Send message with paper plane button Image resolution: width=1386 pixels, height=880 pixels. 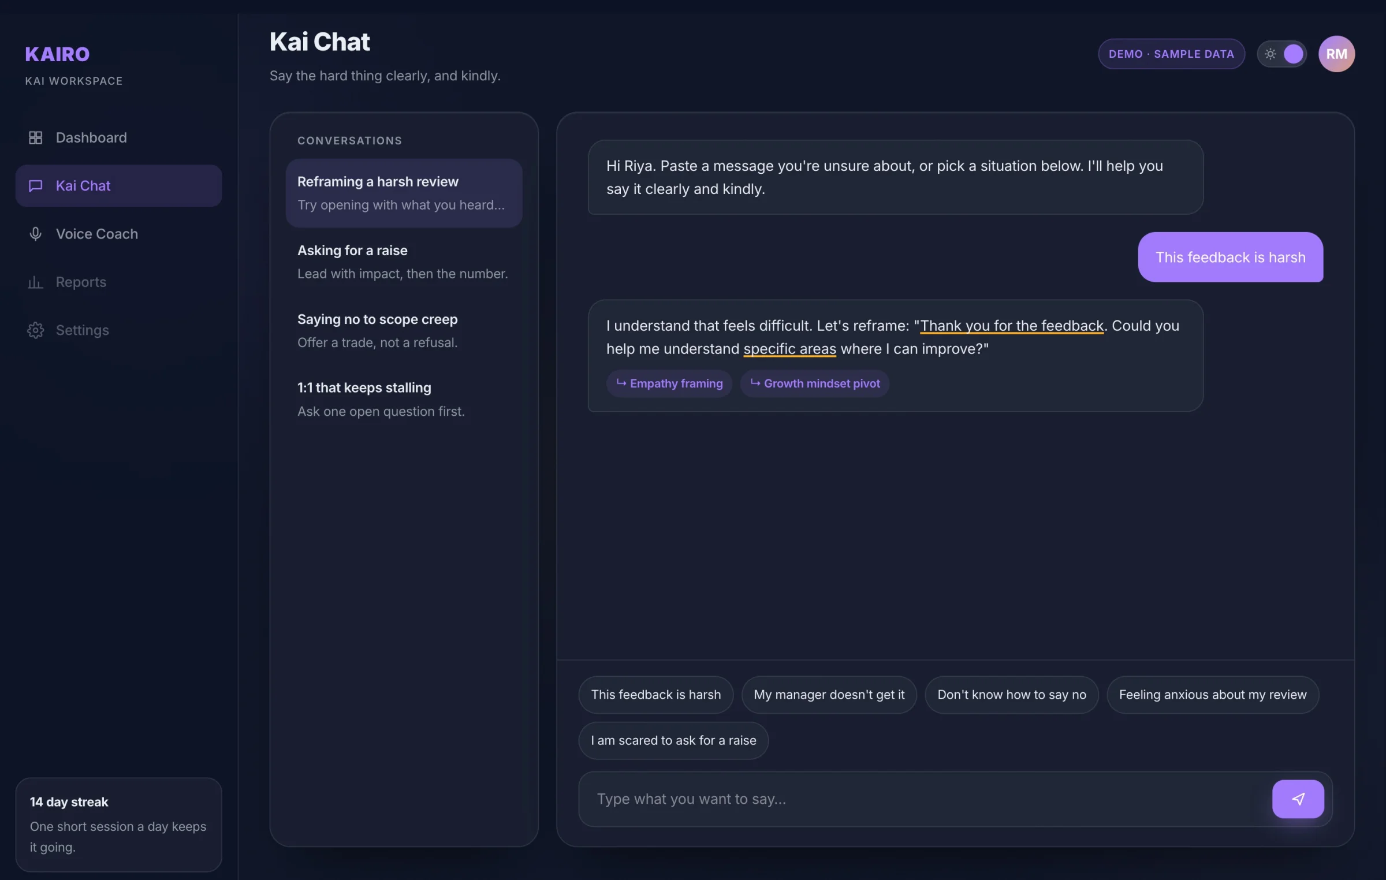[1298, 799]
